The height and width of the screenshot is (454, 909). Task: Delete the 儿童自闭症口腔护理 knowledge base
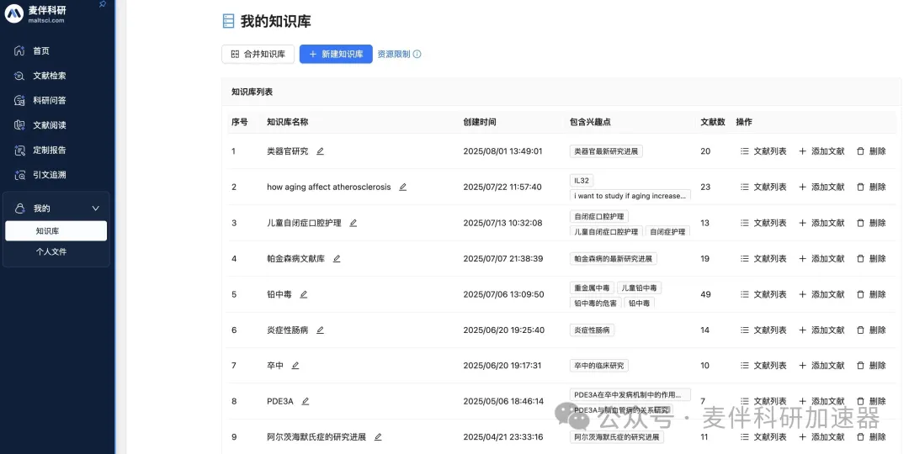click(x=870, y=223)
